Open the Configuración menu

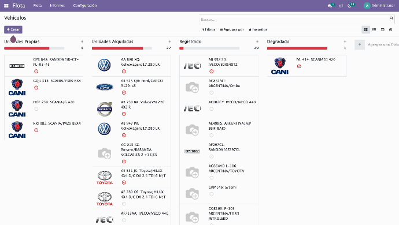tap(85, 6)
